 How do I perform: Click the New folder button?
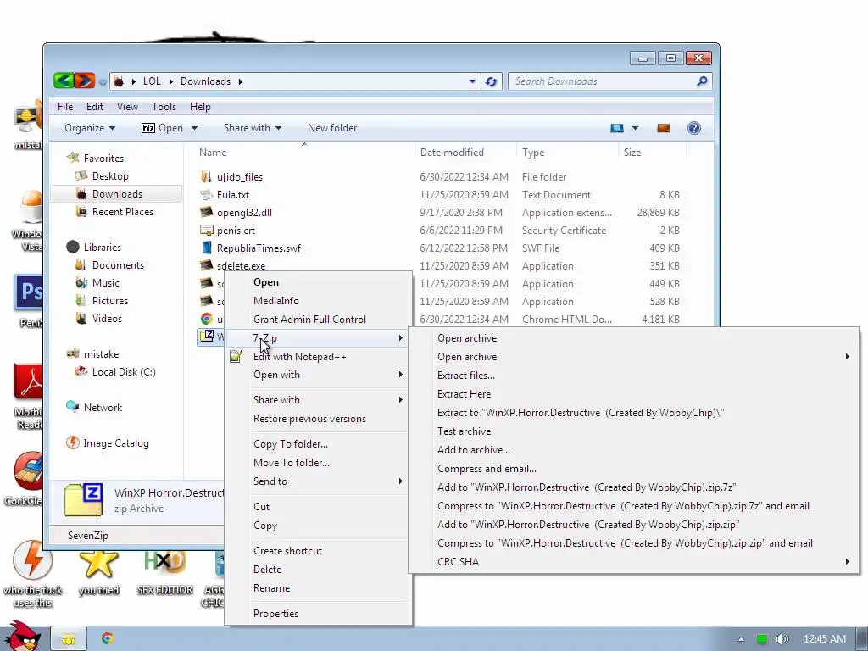tap(332, 128)
